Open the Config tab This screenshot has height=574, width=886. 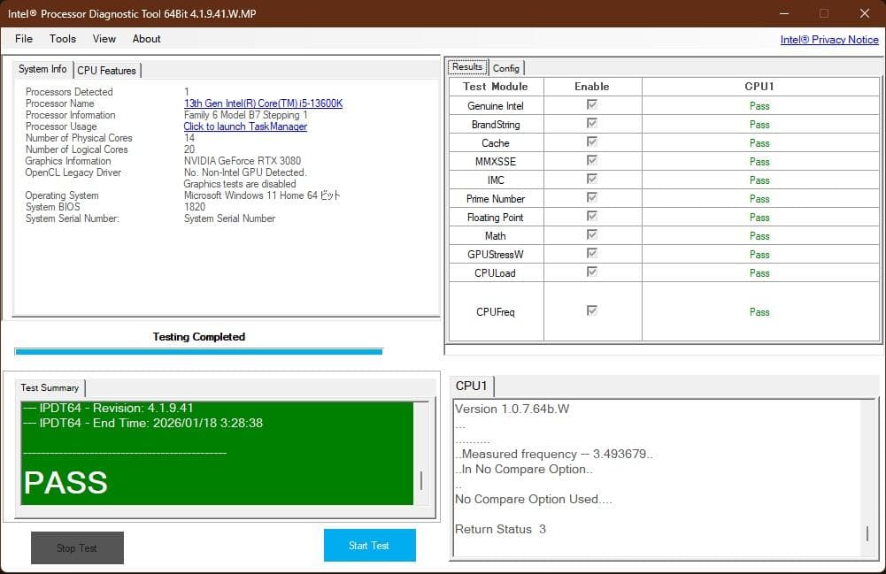(x=506, y=67)
